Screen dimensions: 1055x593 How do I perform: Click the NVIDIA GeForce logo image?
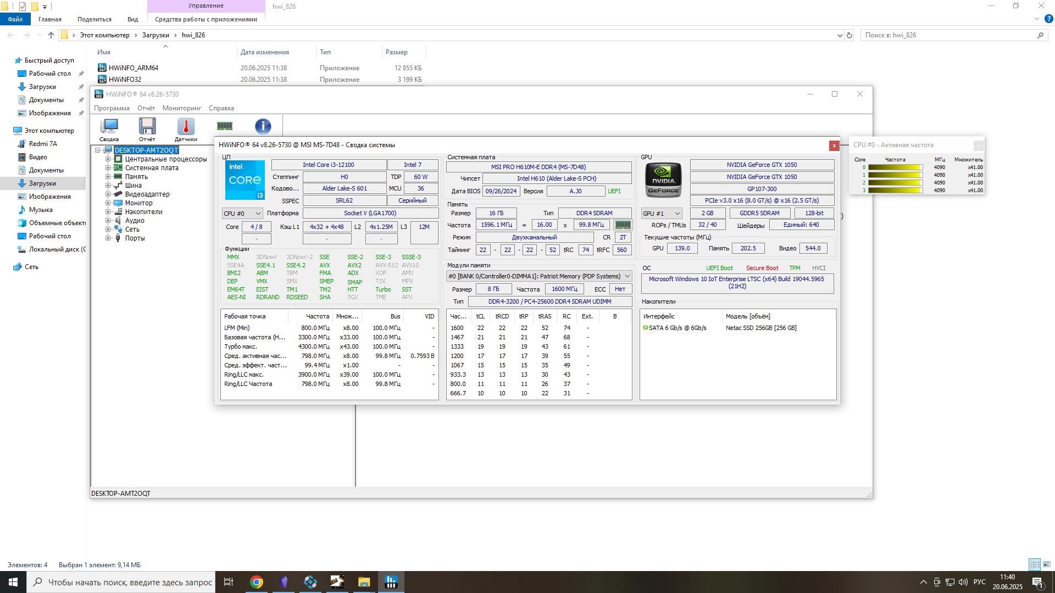click(663, 180)
